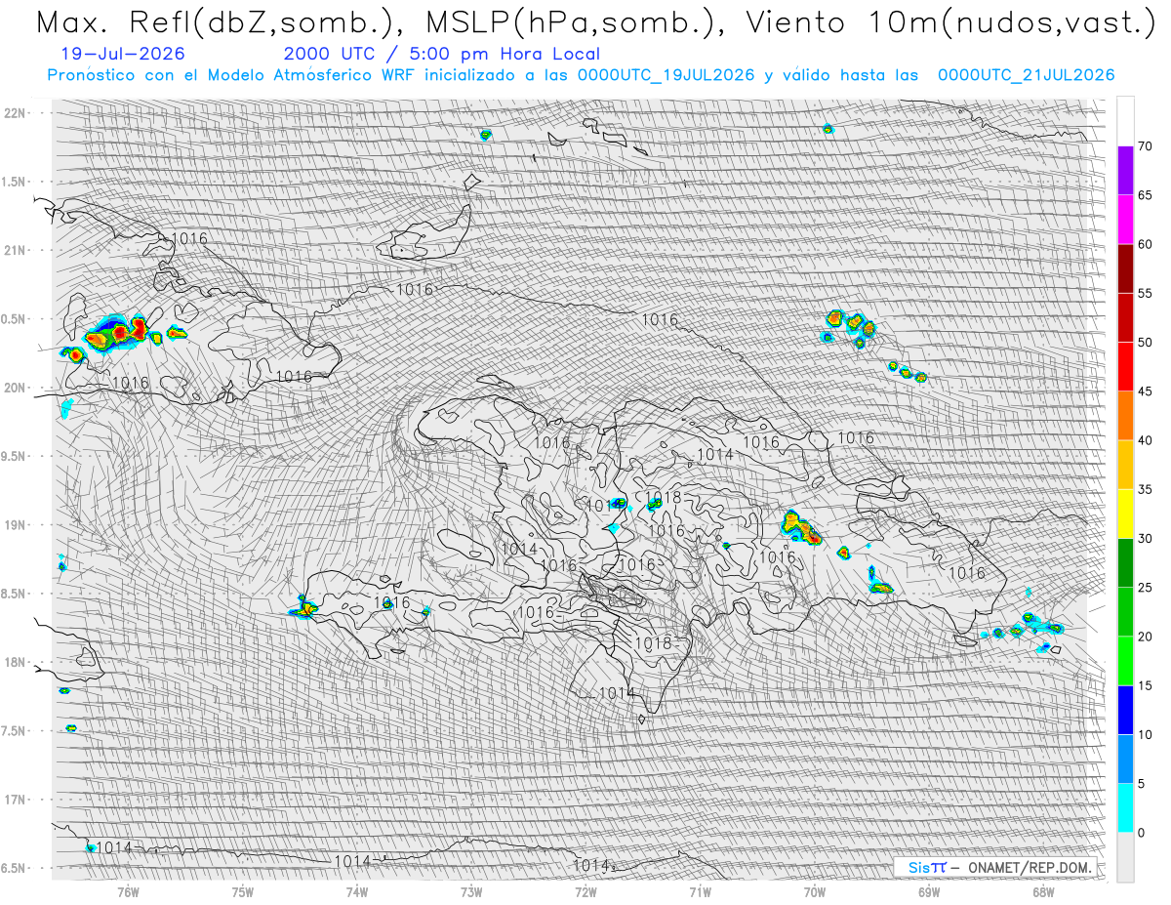
Task: Click the longitude axis label '69W'
Action: [x=929, y=891]
